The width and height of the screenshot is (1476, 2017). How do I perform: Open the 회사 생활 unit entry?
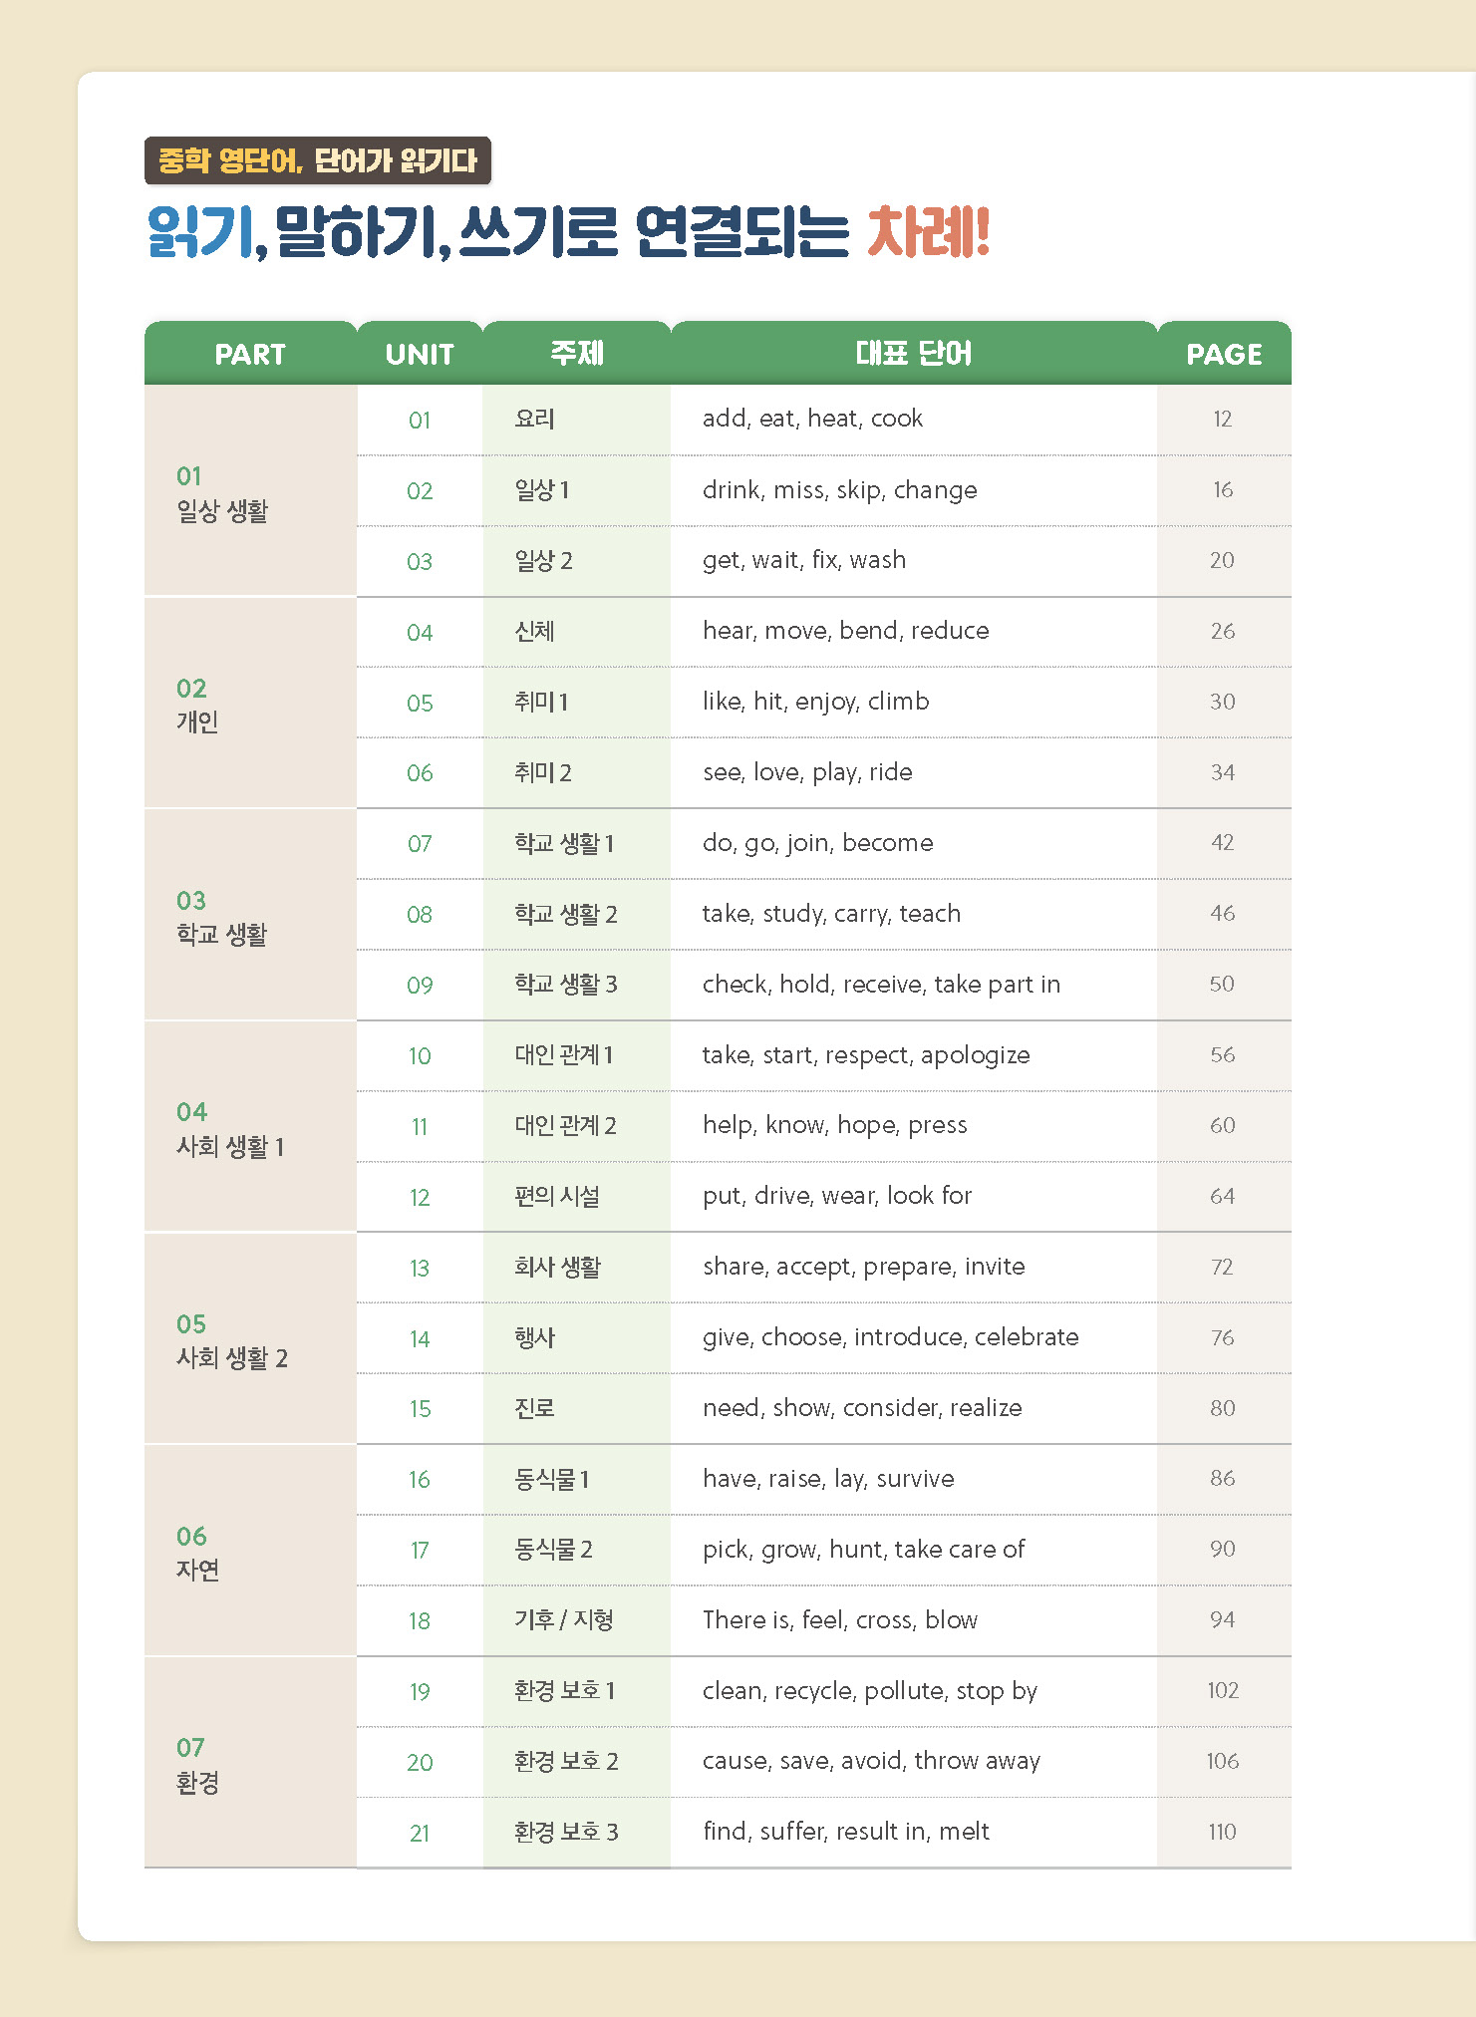pos(557,1267)
